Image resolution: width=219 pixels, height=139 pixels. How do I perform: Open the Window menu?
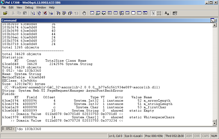(x=41, y=7)
